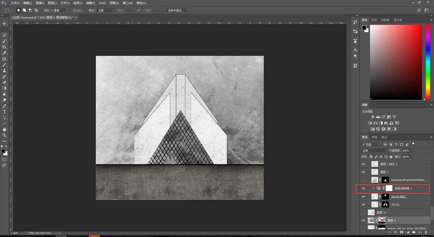This screenshot has width=434, height=237.
Task: Open the blend mode 正常 dropdown
Action: [x=374, y=151]
